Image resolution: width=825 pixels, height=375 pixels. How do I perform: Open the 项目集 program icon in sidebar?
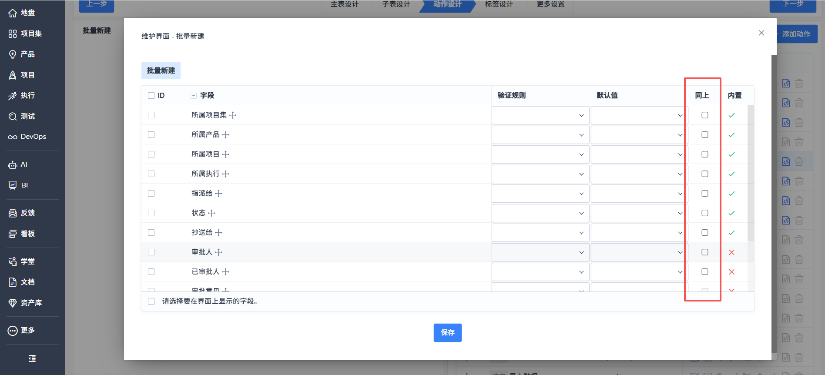[13, 33]
